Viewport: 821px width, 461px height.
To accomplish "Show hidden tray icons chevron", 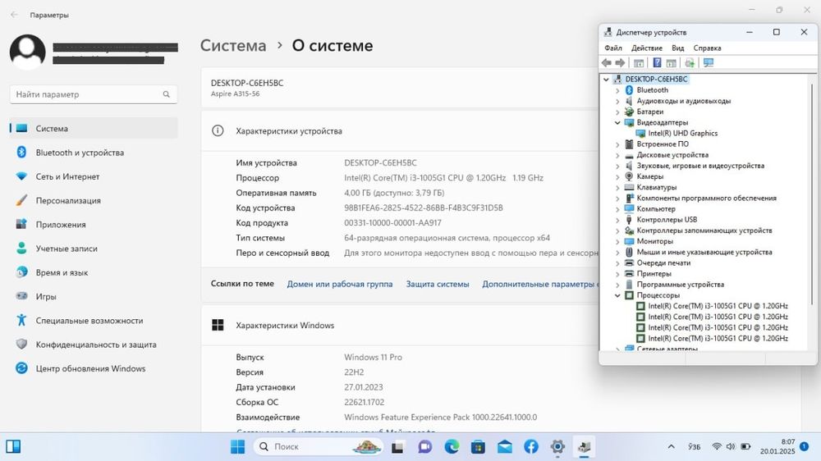I will [x=671, y=446].
